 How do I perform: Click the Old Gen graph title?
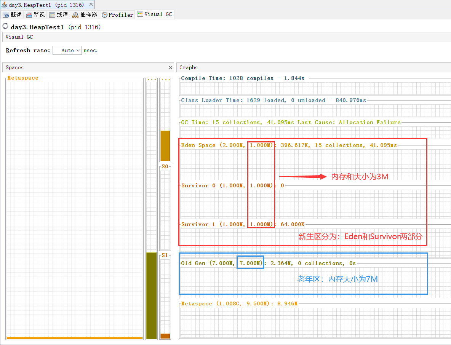tap(269, 264)
